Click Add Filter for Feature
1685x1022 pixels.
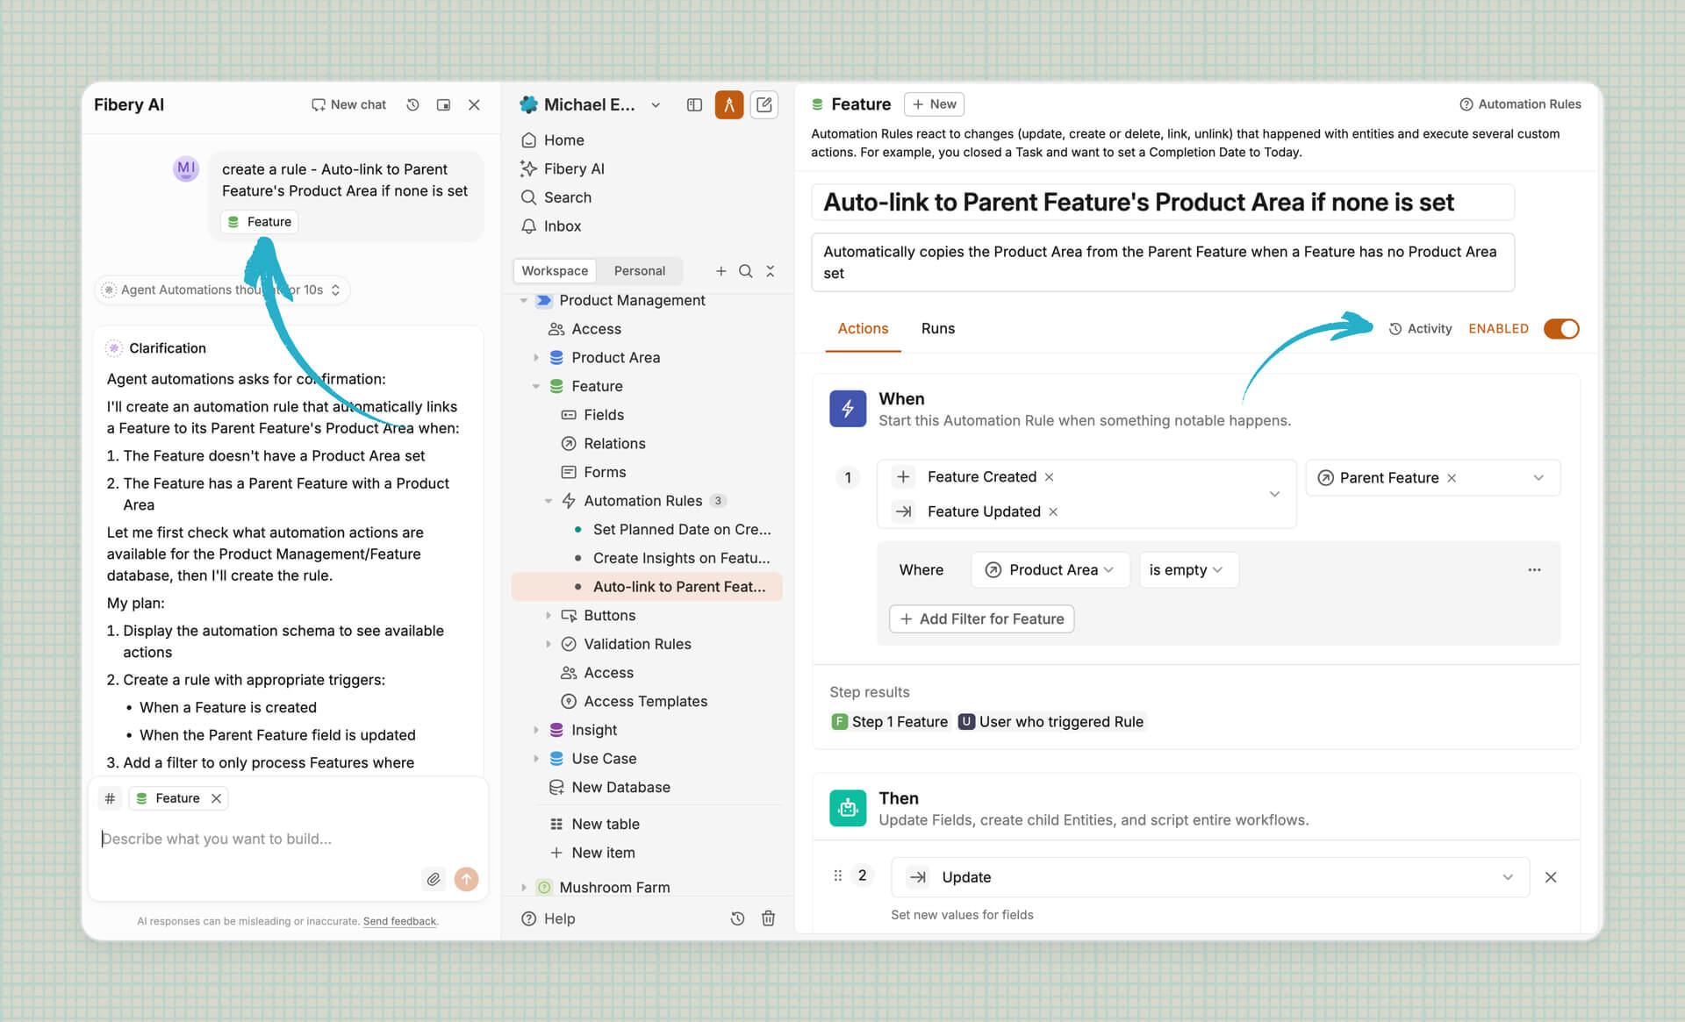click(x=981, y=618)
